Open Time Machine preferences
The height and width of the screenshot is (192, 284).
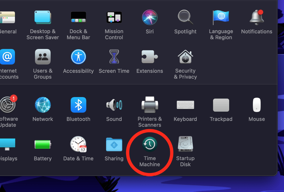[150, 144]
